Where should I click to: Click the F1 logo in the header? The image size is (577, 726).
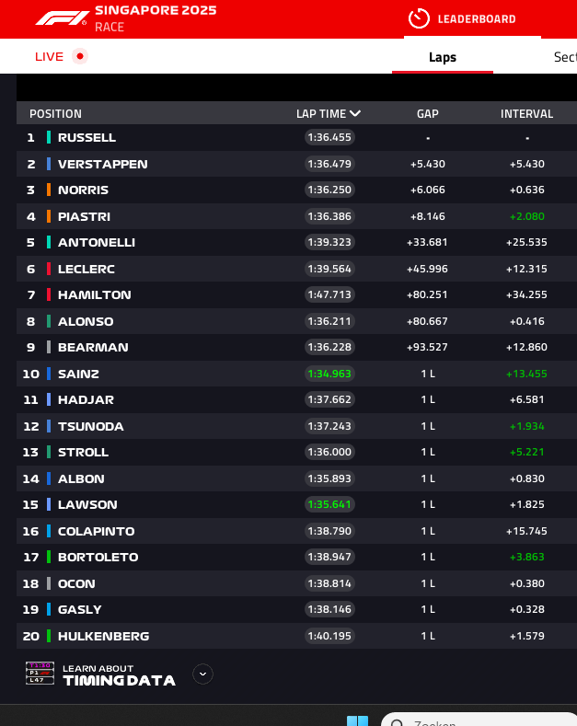tap(61, 18)
